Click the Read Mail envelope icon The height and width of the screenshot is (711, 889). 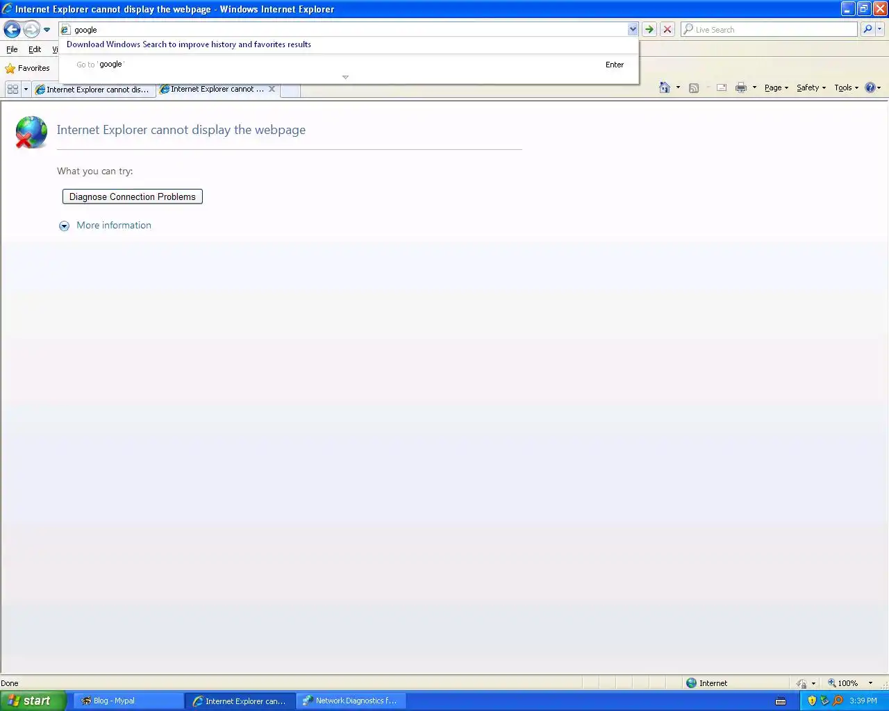pos(722,87)
